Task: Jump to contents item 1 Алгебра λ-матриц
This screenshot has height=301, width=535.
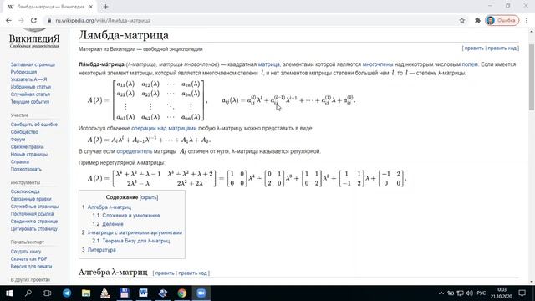Action: (106, 207)
